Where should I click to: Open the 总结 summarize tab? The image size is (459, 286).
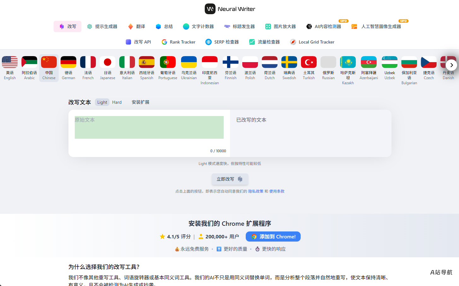(x=164, y=26)
